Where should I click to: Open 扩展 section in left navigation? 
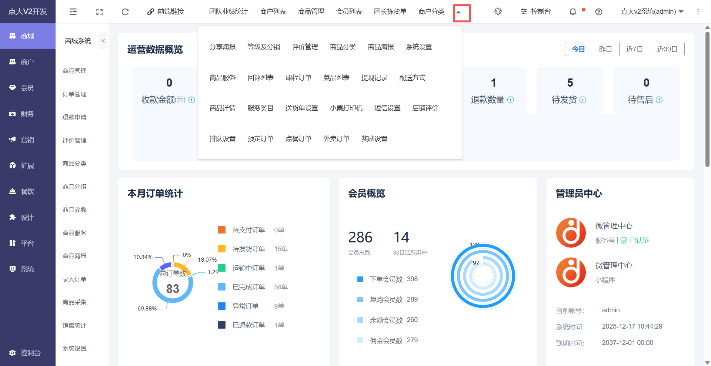click(28, 165)
